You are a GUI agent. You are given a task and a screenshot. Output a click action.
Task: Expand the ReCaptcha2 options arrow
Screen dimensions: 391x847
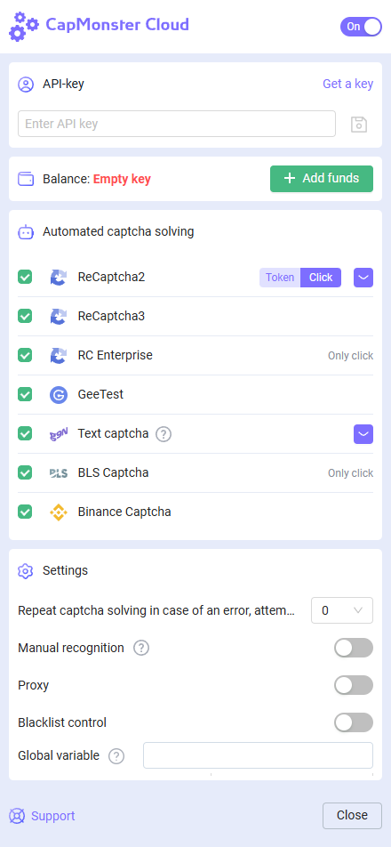(363, 278)
